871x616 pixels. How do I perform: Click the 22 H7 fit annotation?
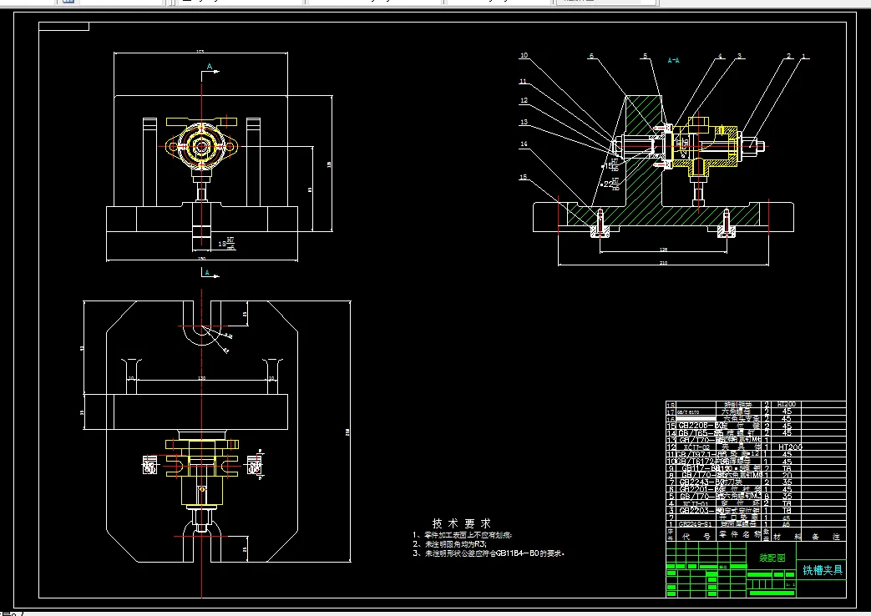[x=611, y=184]
